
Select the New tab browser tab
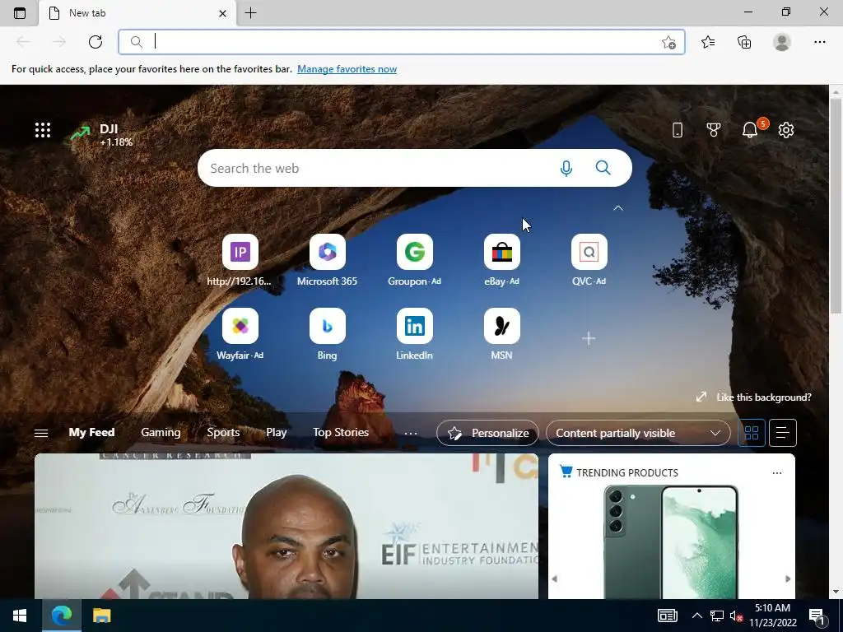[137, 13]
